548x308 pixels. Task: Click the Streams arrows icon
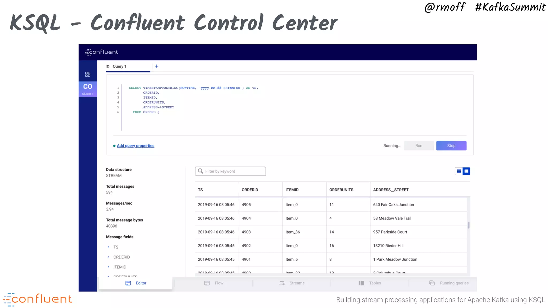[282, 283]
